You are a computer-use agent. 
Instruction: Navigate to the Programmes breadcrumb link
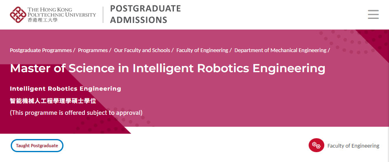click(x=93, y=50)
